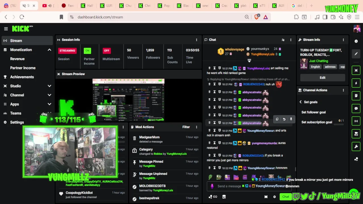Click the green Chat send button
363x204 pixels.
pos(286,197)
